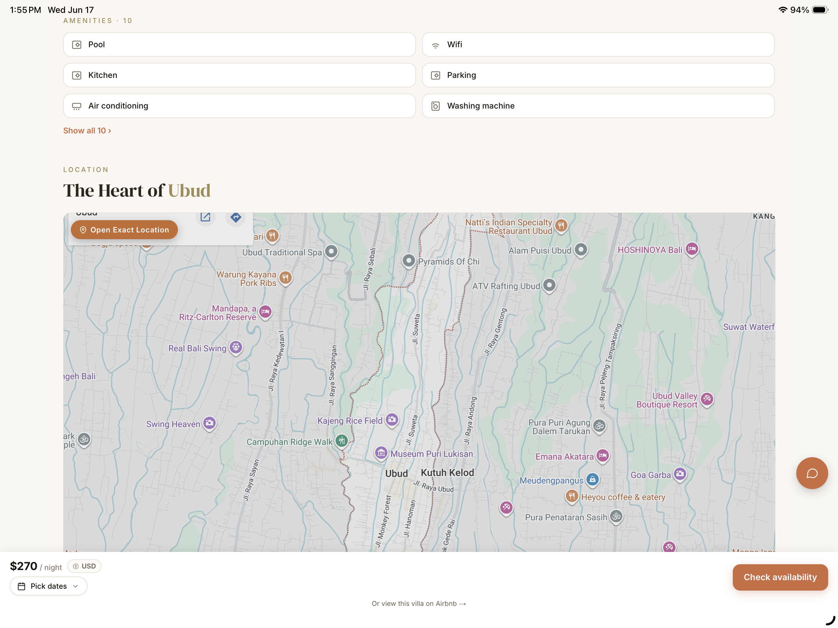Select the Pura Penataran Sasih temple pin
The width and height of the screenshot is (838, 628).
[616, 517]
